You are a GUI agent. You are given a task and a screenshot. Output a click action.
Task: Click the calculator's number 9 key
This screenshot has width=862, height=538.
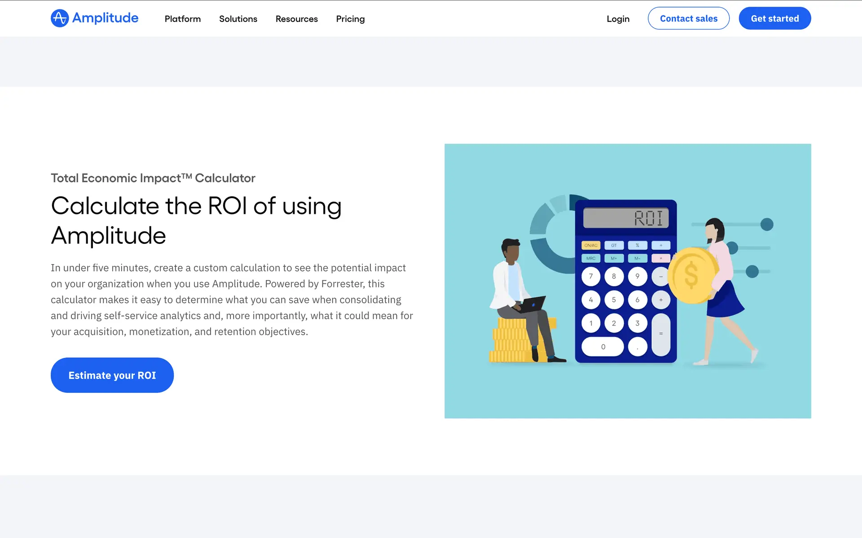(637, 276)
